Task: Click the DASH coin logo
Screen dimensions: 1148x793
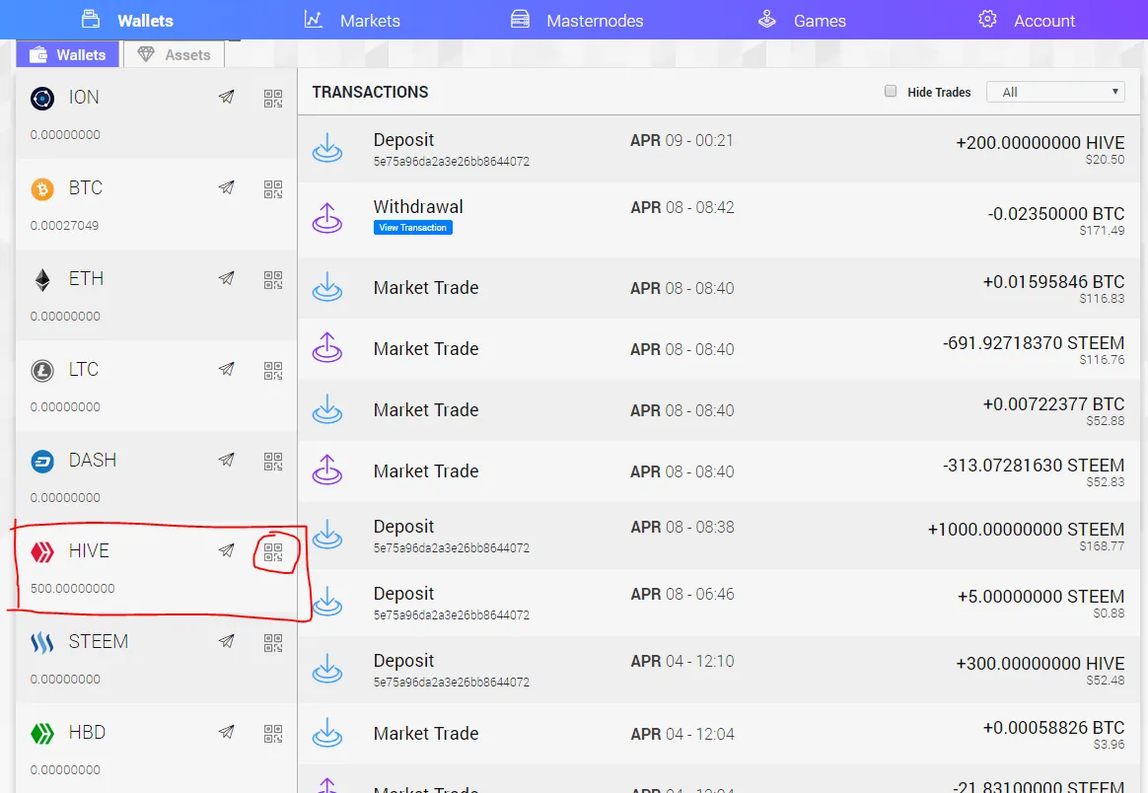Action: 42,462
